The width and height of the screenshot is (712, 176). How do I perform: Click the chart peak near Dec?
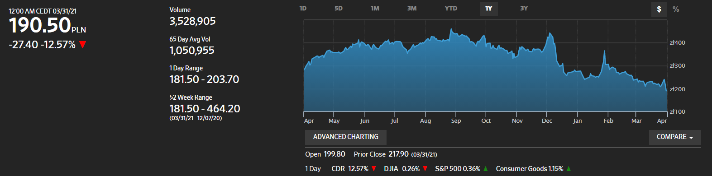[x=550, y=33]
